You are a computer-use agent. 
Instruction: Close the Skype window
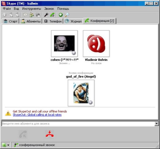156,4
